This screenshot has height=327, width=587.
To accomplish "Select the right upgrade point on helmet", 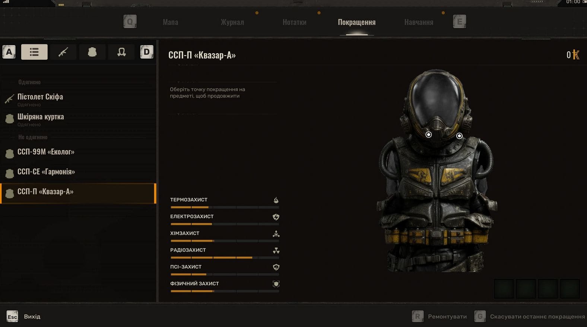I will 459,136.
